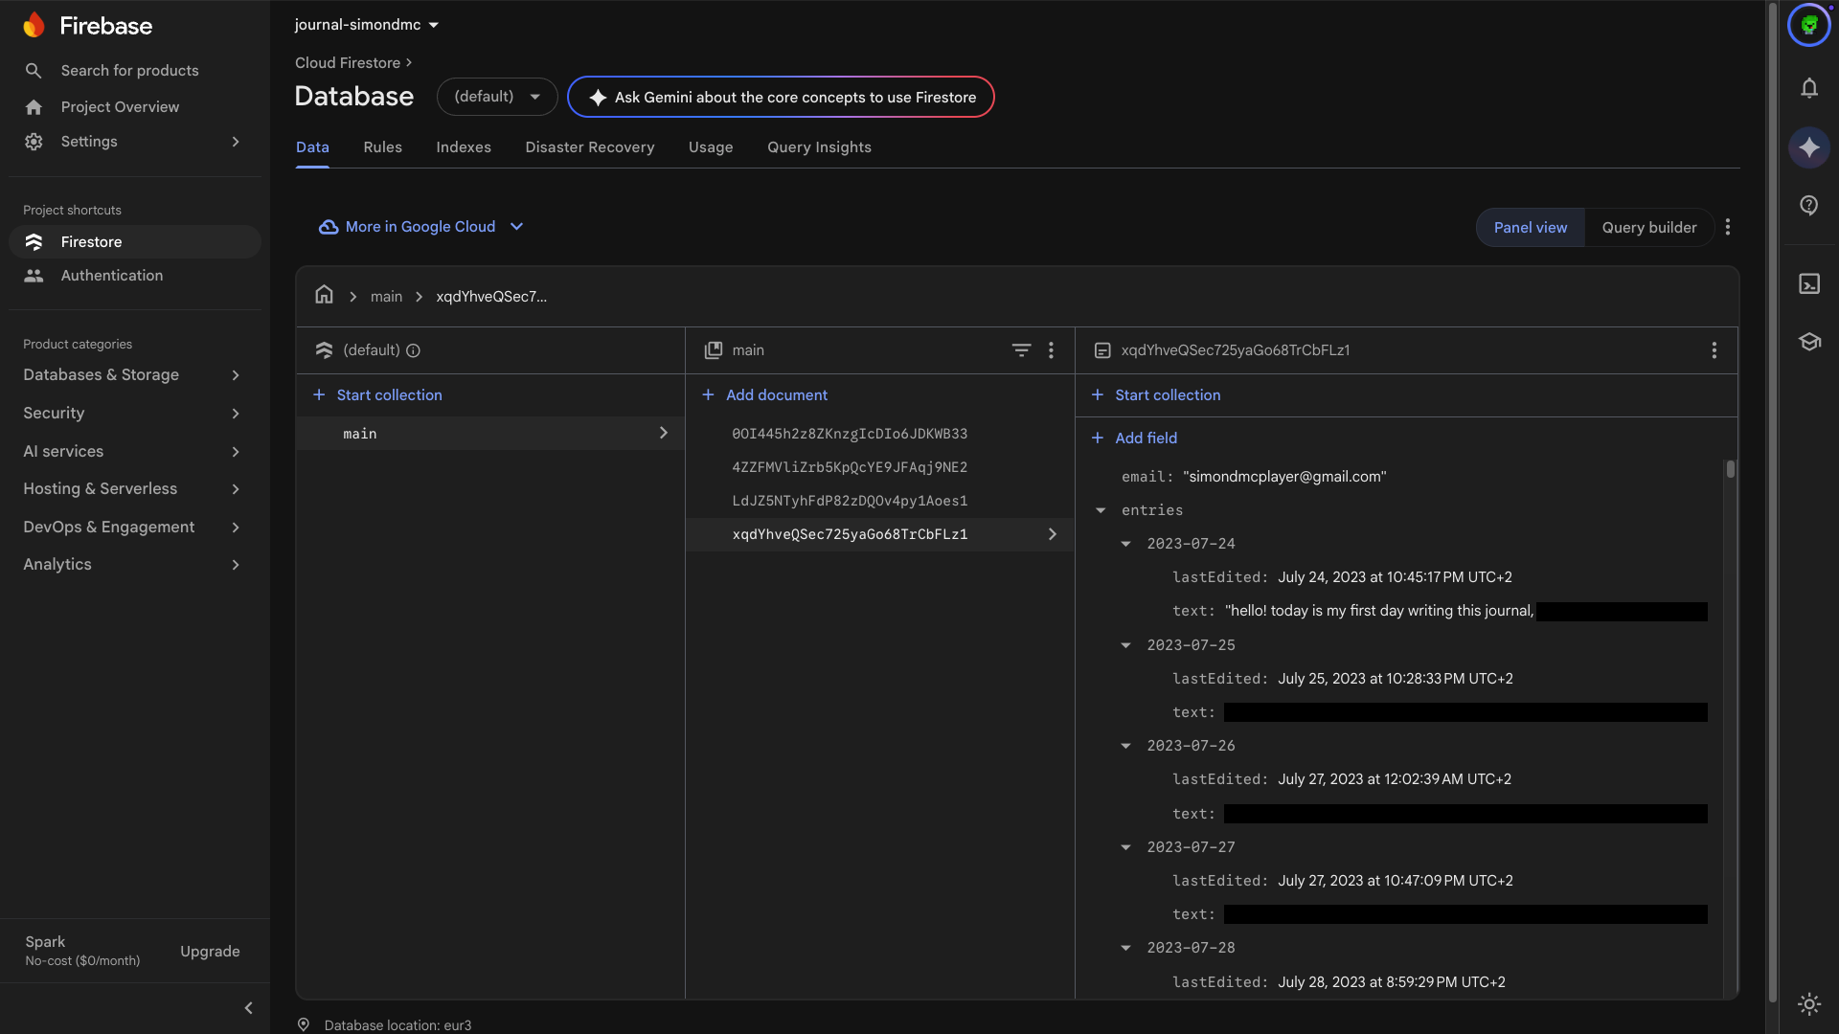The width and height of the screenshot is (1839, 1034).
Task: Click the Firebase logo icon
Action: tap(34, 25)
